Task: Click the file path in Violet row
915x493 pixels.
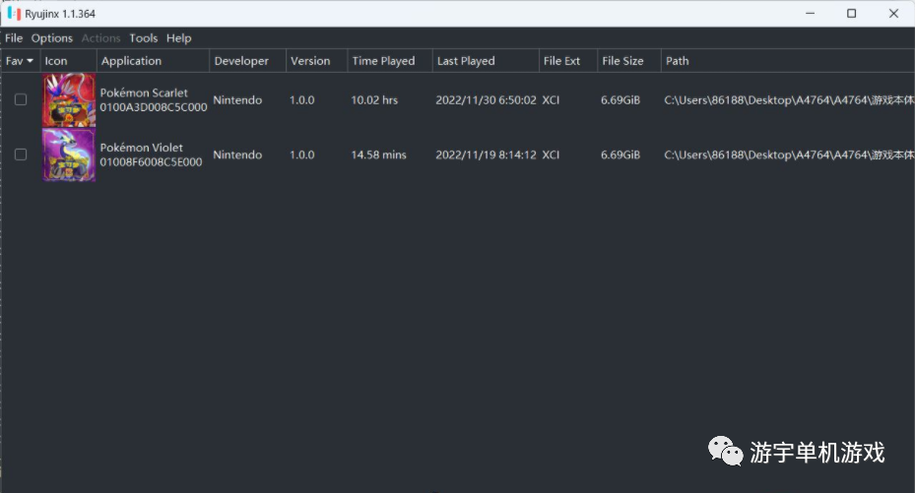Action: pyautogui.click(x=789, y=154)
